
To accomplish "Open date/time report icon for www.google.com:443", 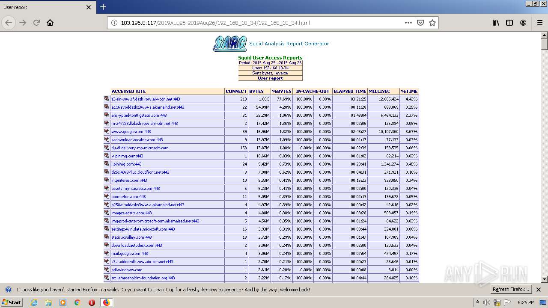I will 107,131.
